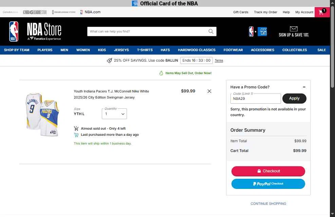Image resolution: width=335 pixels, height=217 pixels.
Task: Open the NBA G League Store logo
Action: (35, 12)
